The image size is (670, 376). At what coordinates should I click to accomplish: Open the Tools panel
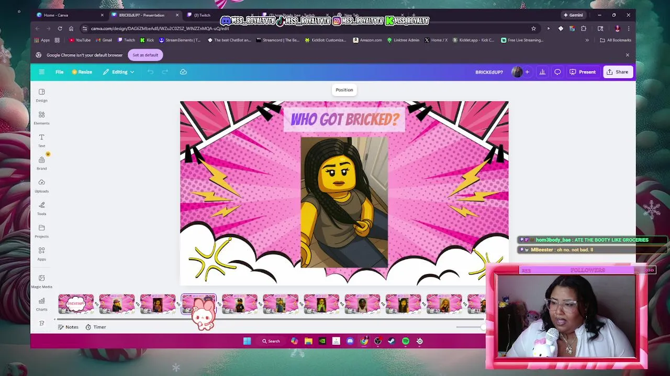coord(41,208)
